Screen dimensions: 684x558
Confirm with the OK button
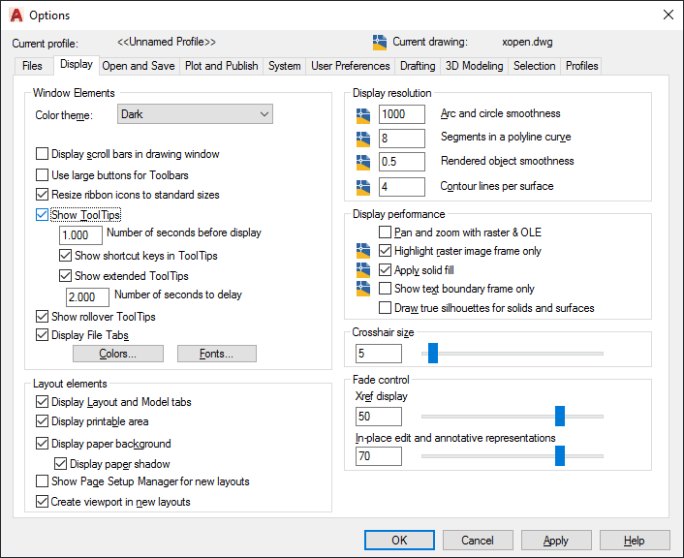click(x=399, y=541)
